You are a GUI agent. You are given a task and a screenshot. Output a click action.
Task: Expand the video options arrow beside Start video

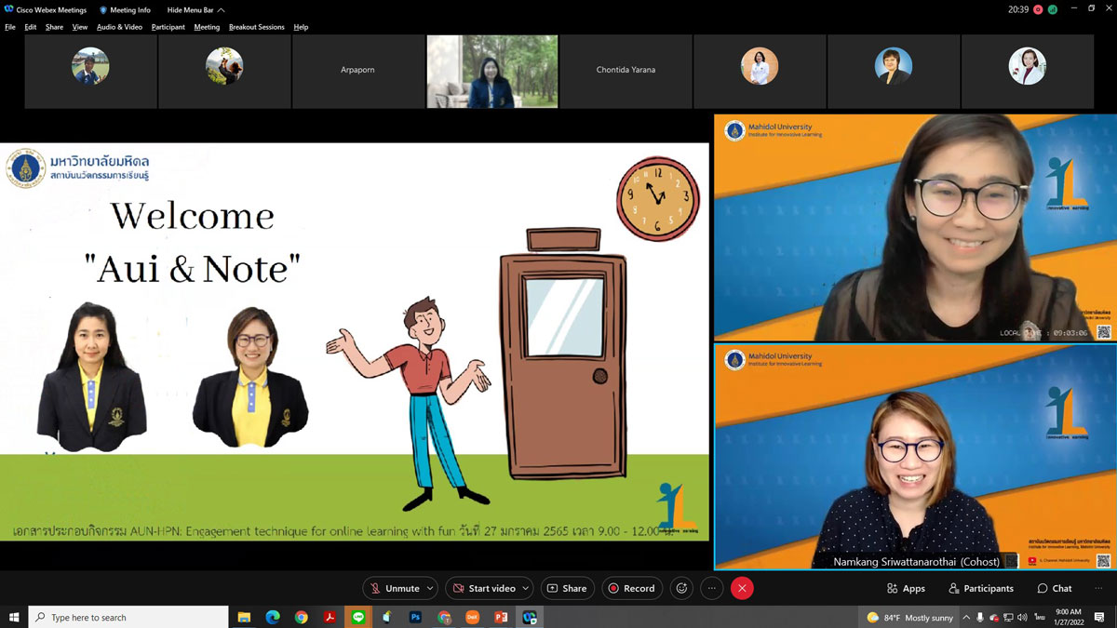pos(525,588)
